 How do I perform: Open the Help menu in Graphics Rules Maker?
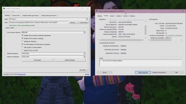(13, 12)
